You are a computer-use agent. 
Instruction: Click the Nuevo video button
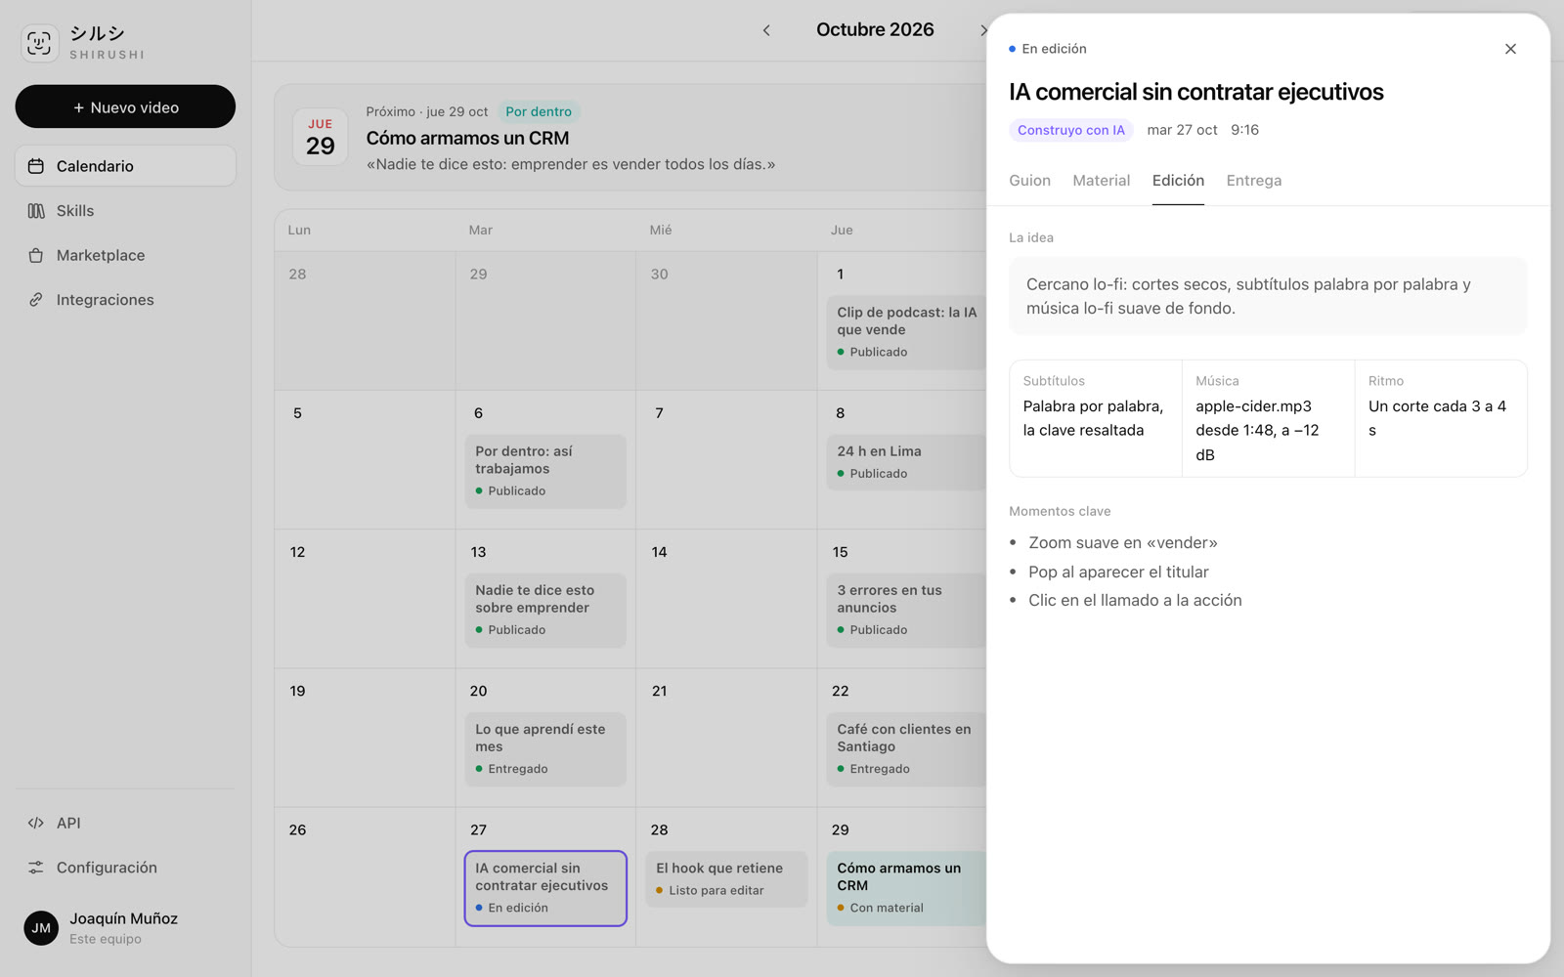pyautogui.click(x=125, y=106)
